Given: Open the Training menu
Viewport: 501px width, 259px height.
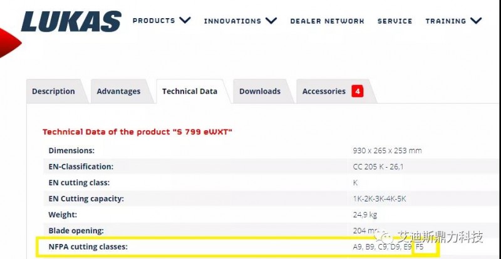Looking at the screenshot, I should [x=445, y=21].
